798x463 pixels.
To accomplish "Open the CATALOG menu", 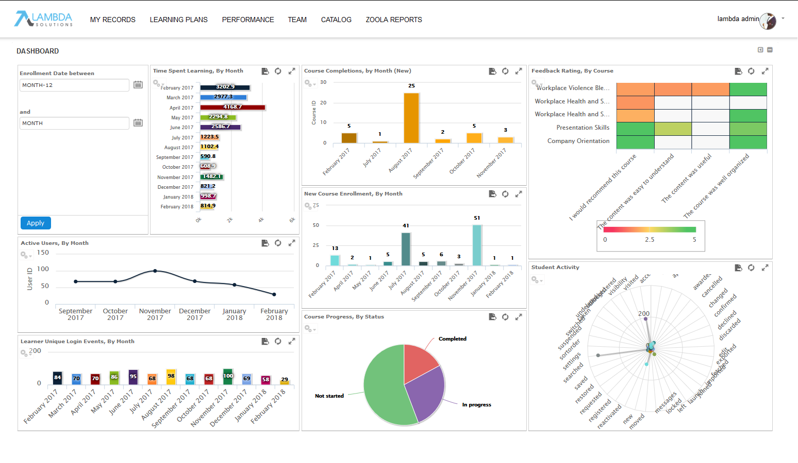I will point(336,20).
